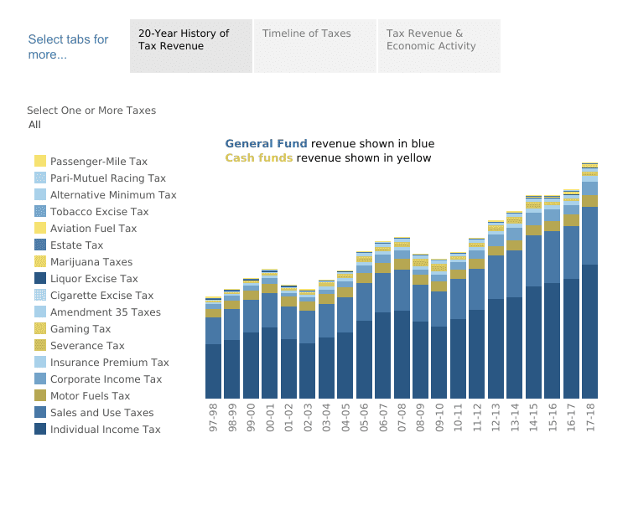Click the 97-98 x-axis year label
Viewport: 628px width, 510px height.
(214, 415)
